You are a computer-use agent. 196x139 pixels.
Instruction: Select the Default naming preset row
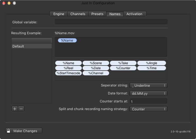(32, 46)
